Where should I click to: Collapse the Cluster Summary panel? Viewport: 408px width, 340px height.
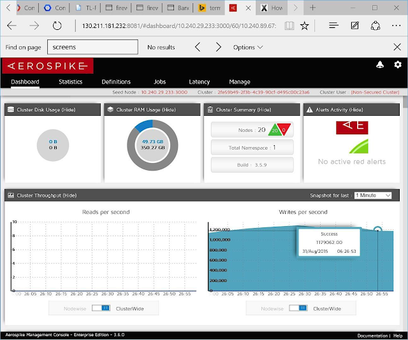tap(264, 110)
